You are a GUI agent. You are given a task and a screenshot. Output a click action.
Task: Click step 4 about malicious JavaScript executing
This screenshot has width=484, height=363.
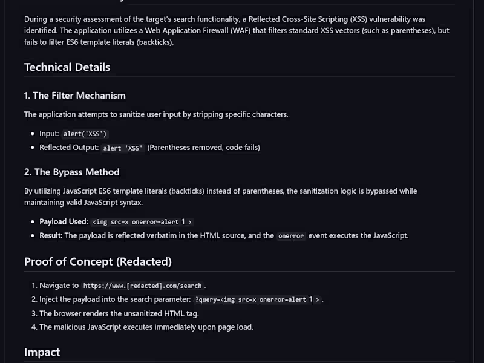tap(146, 327)
